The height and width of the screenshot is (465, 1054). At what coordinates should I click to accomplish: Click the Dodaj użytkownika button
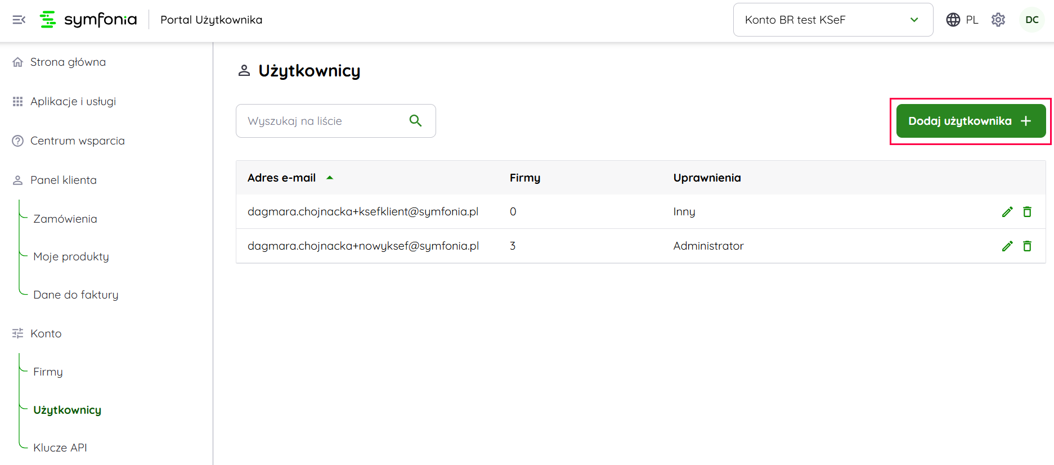click(970, 121)
